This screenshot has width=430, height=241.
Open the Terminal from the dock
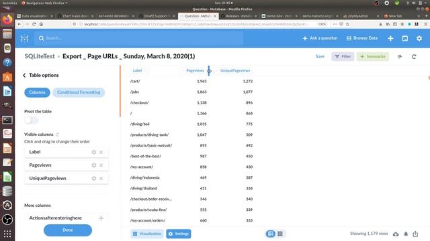7,120
